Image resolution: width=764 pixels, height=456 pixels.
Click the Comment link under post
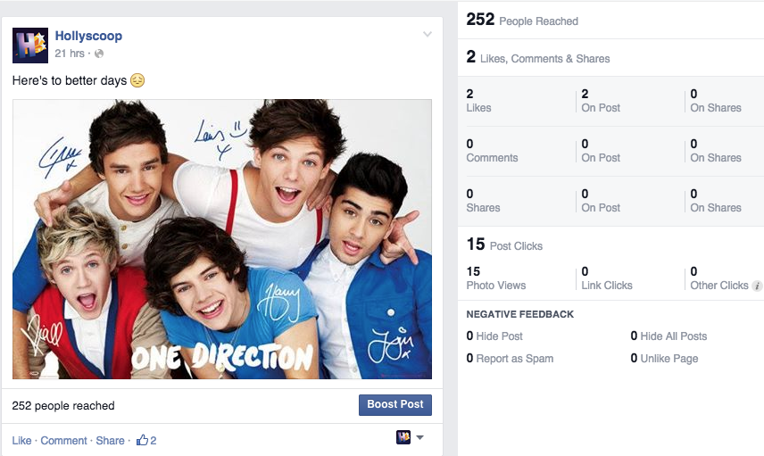click(x=64, y=441)
